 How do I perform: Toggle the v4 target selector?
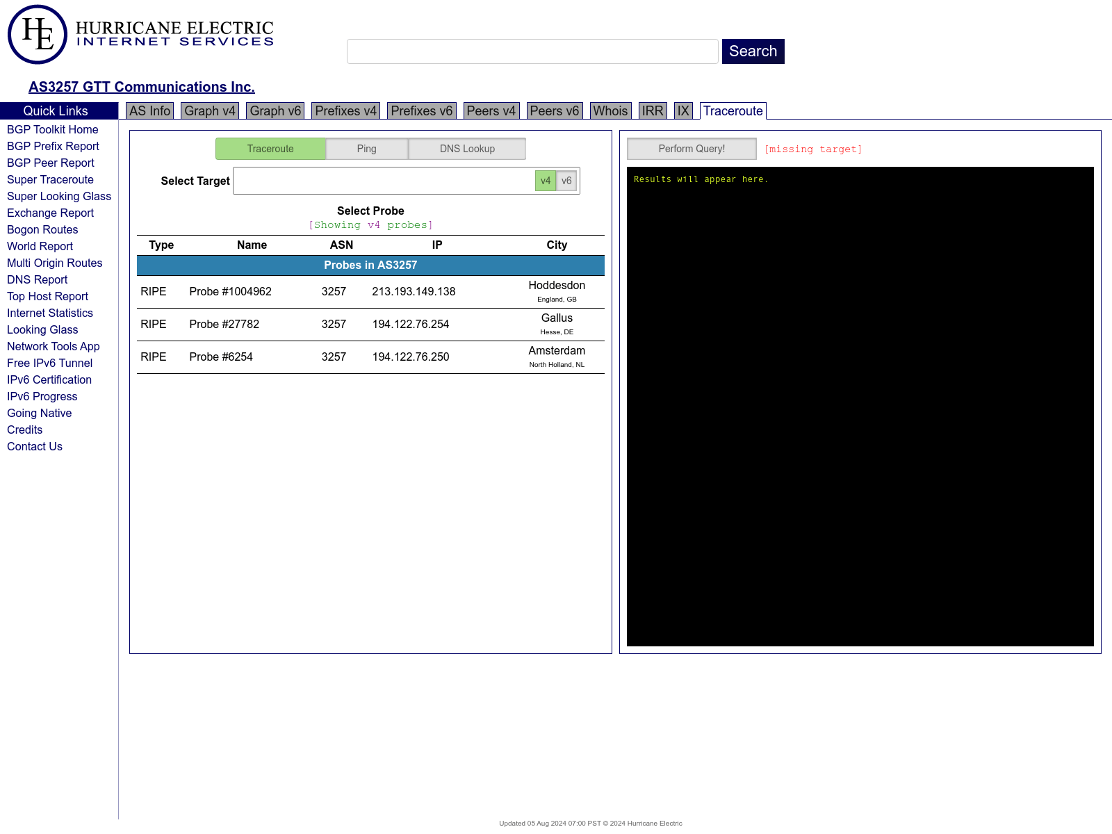546,181
